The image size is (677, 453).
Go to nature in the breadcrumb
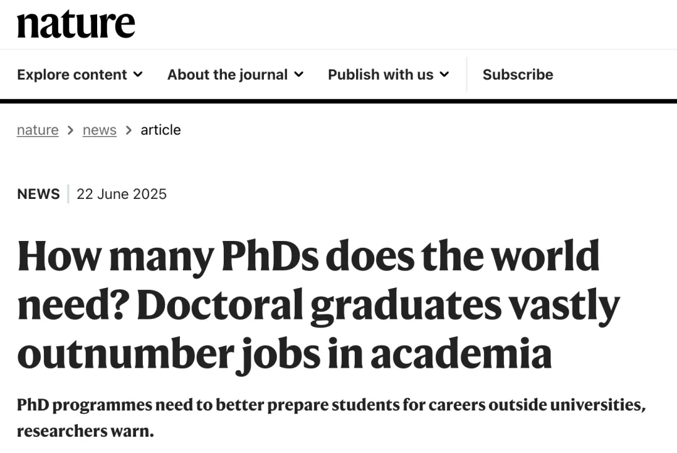pyautogui.click(x=38, y=130)
